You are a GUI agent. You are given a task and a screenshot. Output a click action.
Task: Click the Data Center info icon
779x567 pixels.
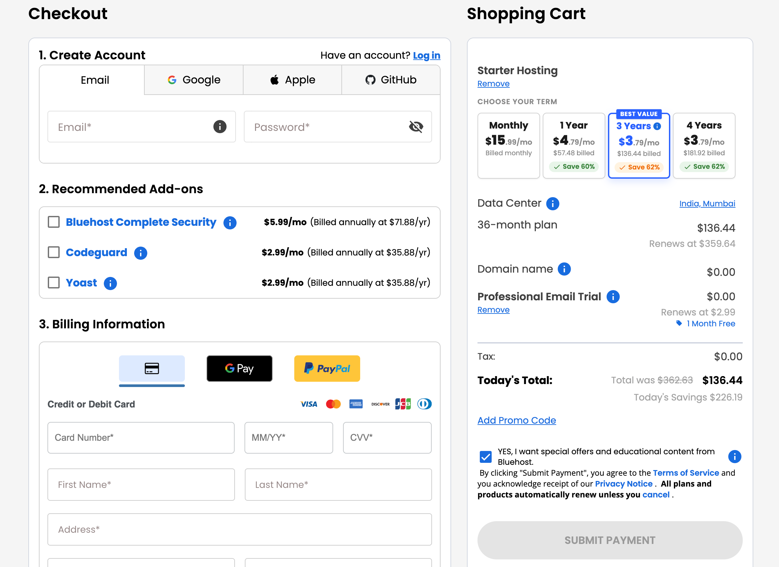click(x=553, y=203)
